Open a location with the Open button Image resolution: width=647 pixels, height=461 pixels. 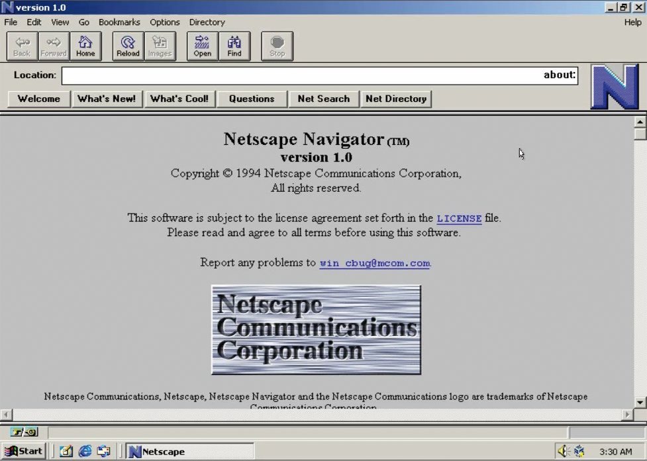click(x=202, y=46)
